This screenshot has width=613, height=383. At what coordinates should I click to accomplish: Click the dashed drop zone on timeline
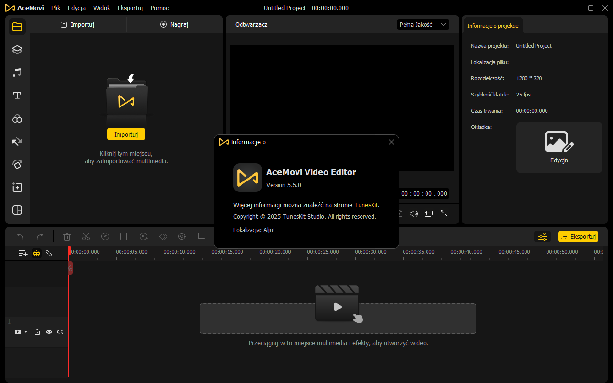click(x=338, y=319)
